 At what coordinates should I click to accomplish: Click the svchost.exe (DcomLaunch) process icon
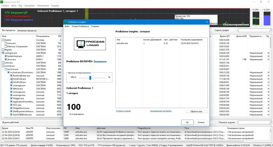[8, 72]
